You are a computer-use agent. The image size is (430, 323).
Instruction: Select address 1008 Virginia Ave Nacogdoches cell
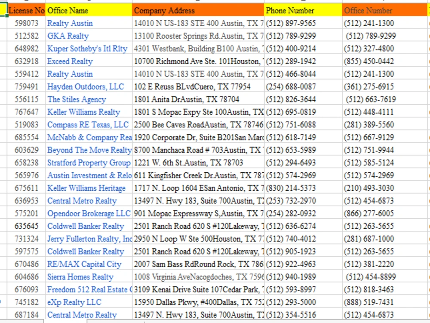198,277
